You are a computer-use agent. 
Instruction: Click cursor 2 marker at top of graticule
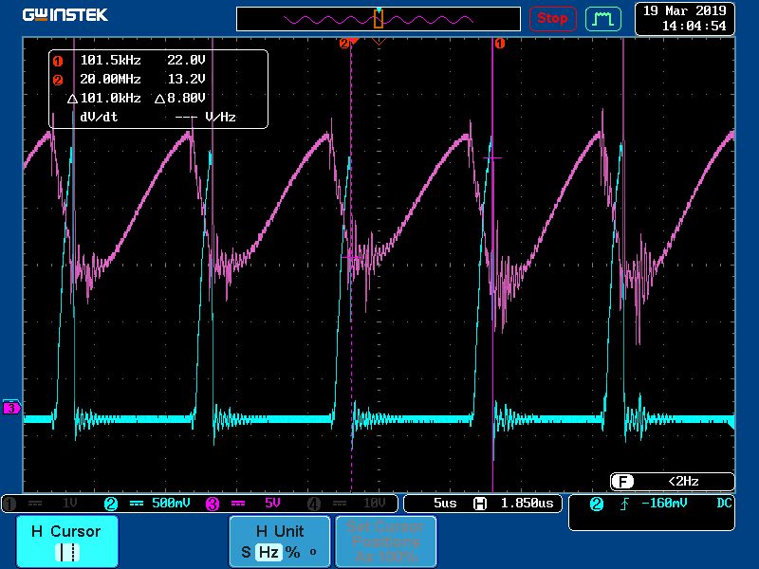[344, 44]
